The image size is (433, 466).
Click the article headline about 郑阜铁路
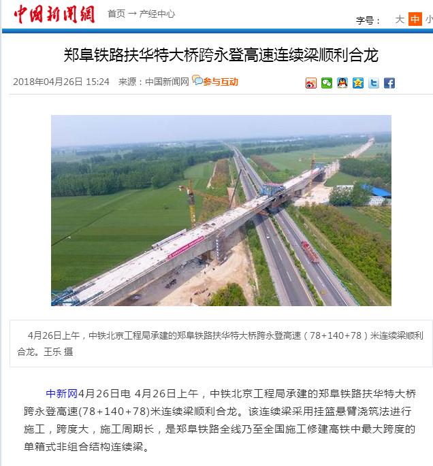[221, 55]
